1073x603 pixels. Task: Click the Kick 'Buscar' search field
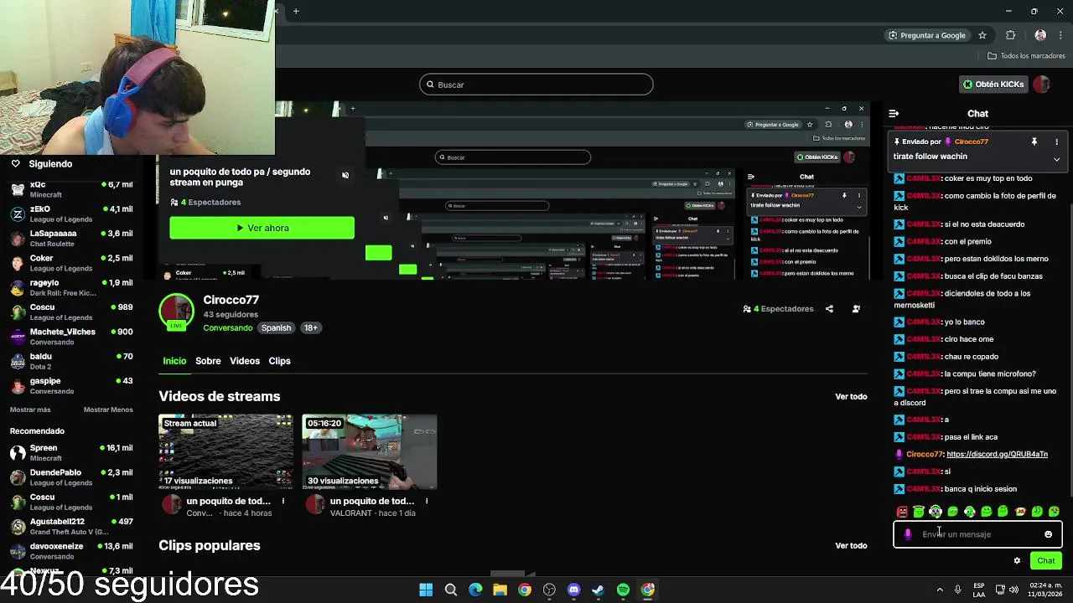pos(536,85)
